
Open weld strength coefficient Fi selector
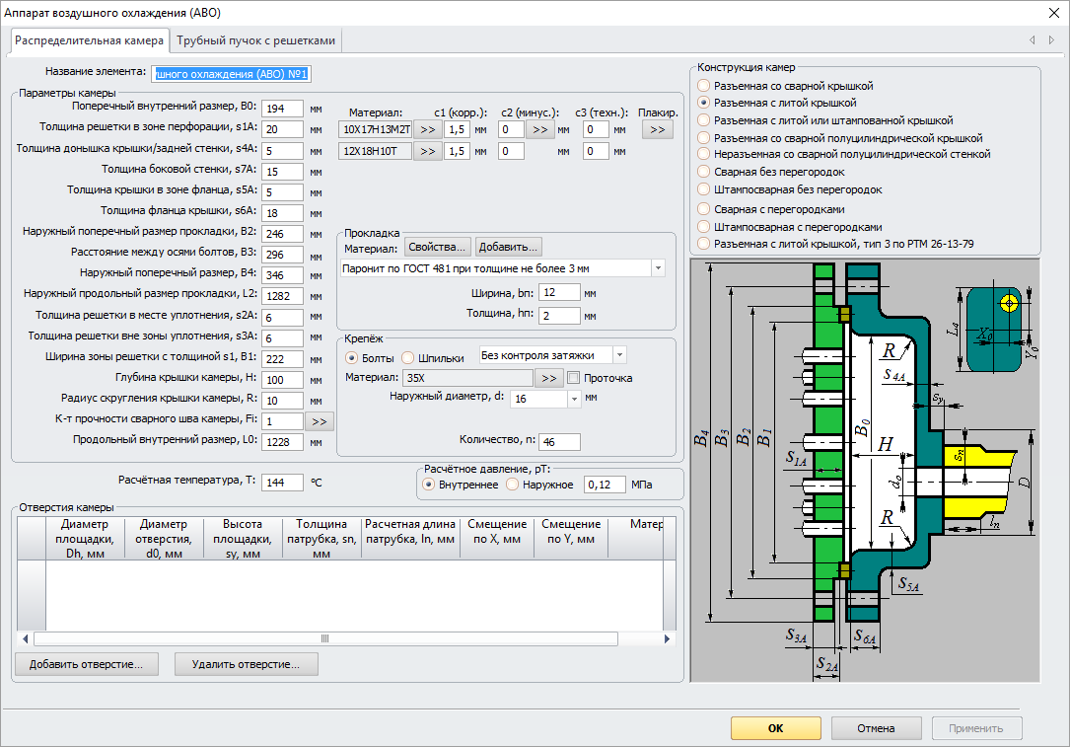pos(320,421)
